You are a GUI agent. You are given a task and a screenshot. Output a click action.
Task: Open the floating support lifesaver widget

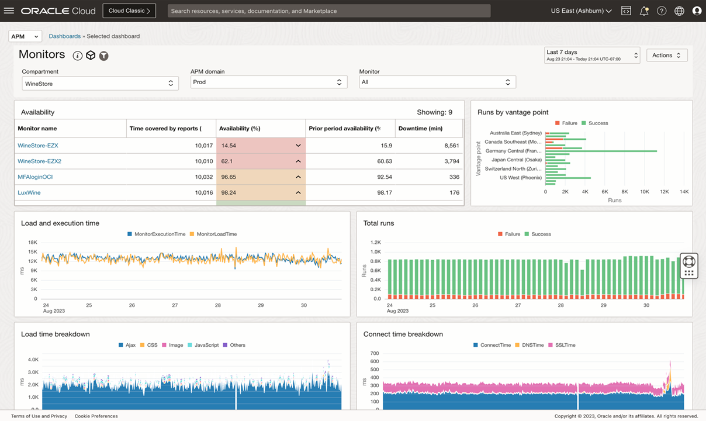(689, 260)
